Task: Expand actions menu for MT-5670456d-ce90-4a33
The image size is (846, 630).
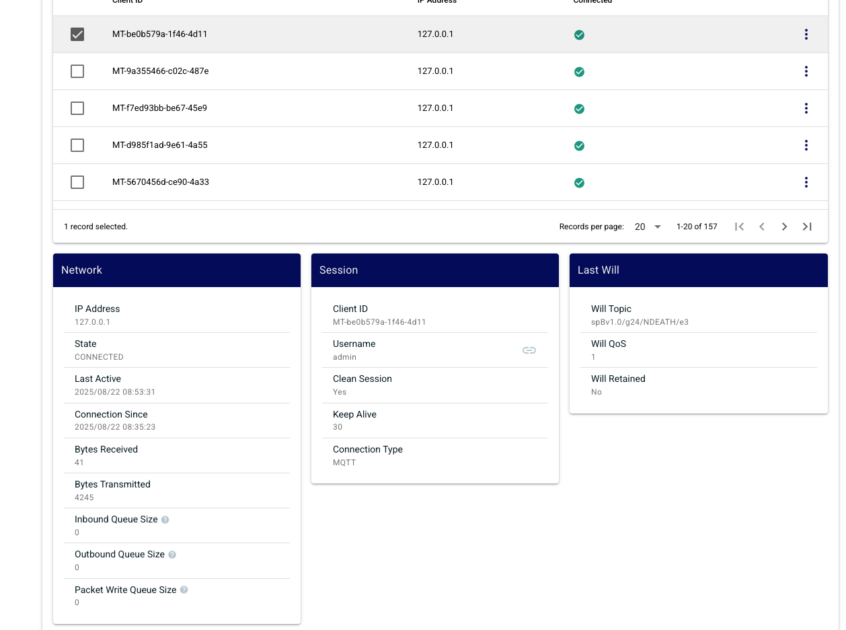Action: coord(806,182)
